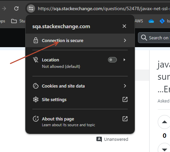
Task: Click About this page info icon
Action: click(x=36, y=119)
